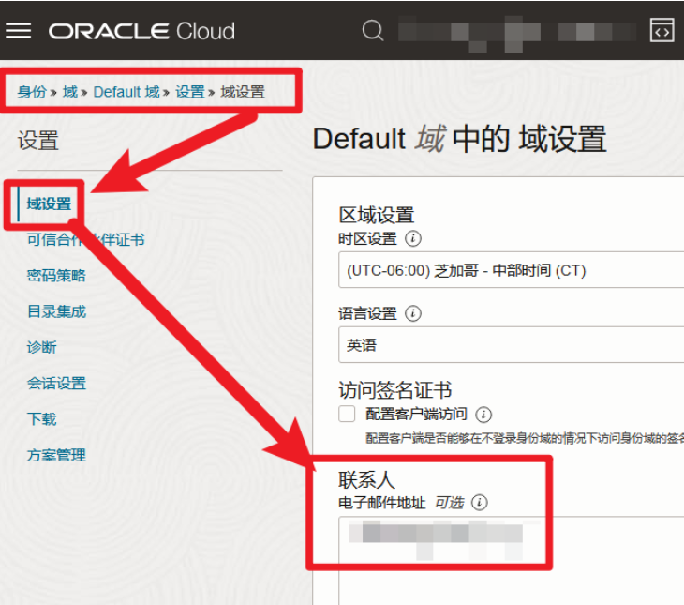This screenshot has height=605, width=684.
Task: Select 域设置 in the sidebar
Action: [49, 204]
